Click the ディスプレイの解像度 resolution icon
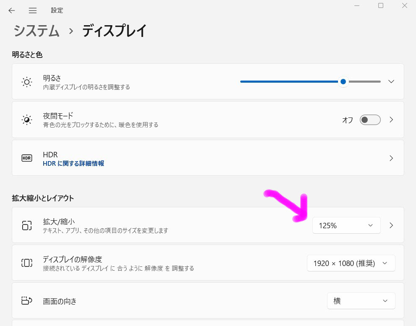416x326 pixels. 27,263
